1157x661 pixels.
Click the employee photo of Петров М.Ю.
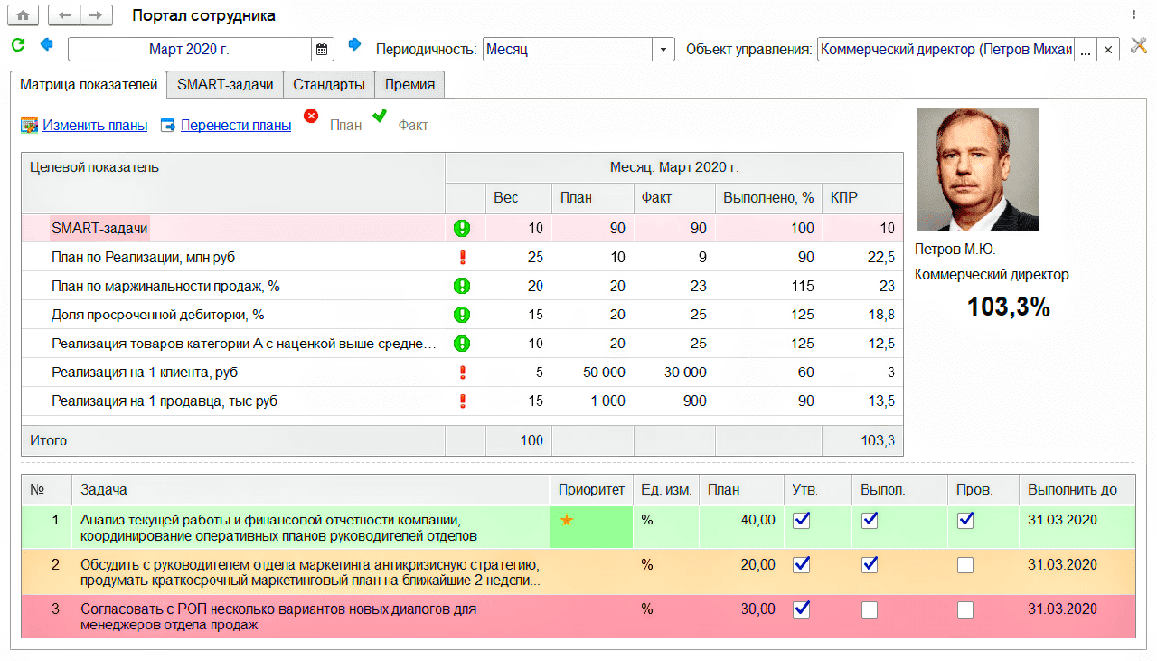tap(977, 169)
